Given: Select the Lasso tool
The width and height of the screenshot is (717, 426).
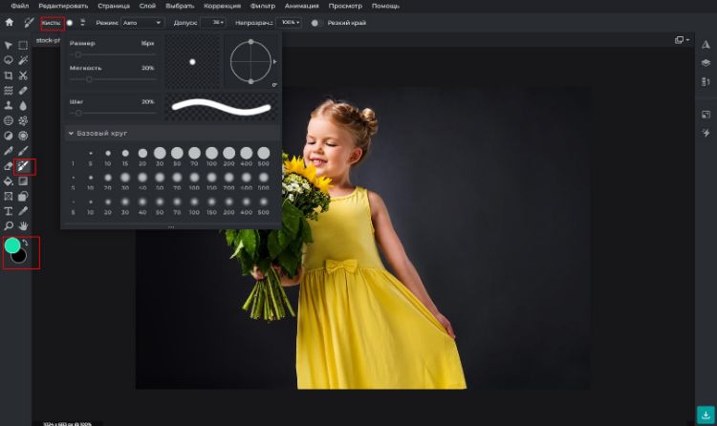Looking at the screenshot, I should [9, 59].
